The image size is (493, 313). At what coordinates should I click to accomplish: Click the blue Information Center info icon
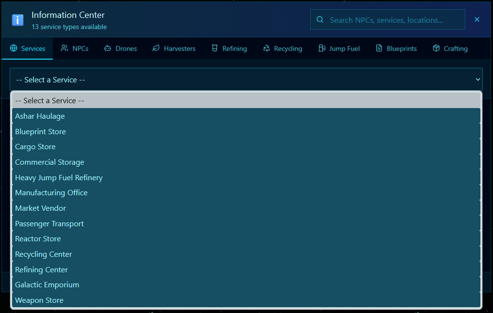click(18, 20)
